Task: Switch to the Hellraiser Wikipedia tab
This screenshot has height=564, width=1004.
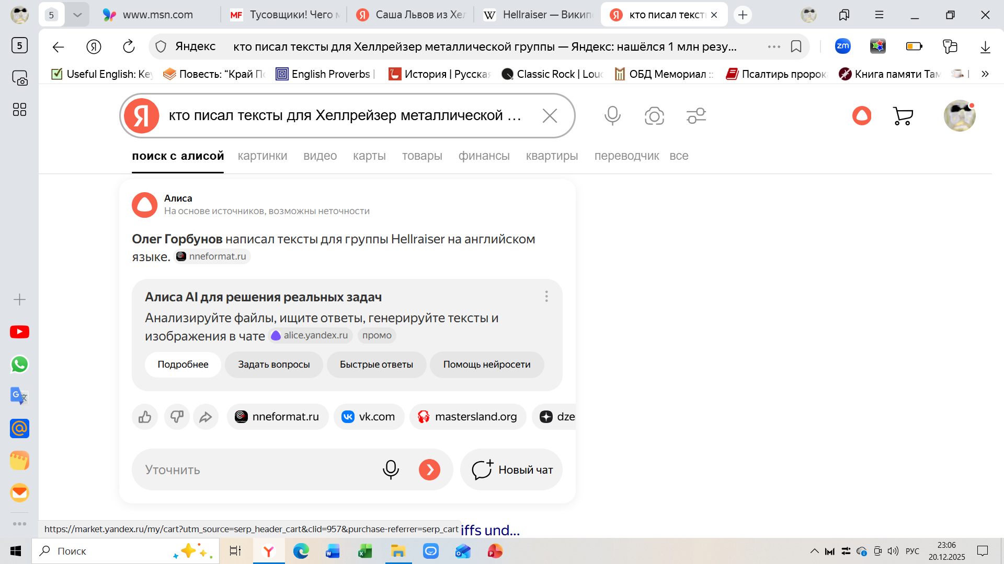Action: (x=538, y=15)
